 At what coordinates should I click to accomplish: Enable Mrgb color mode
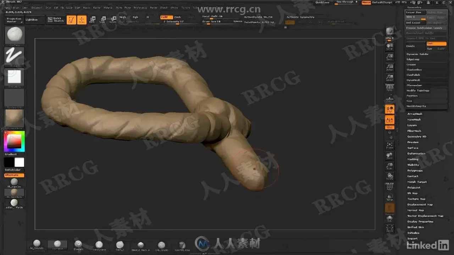[123, 17]
